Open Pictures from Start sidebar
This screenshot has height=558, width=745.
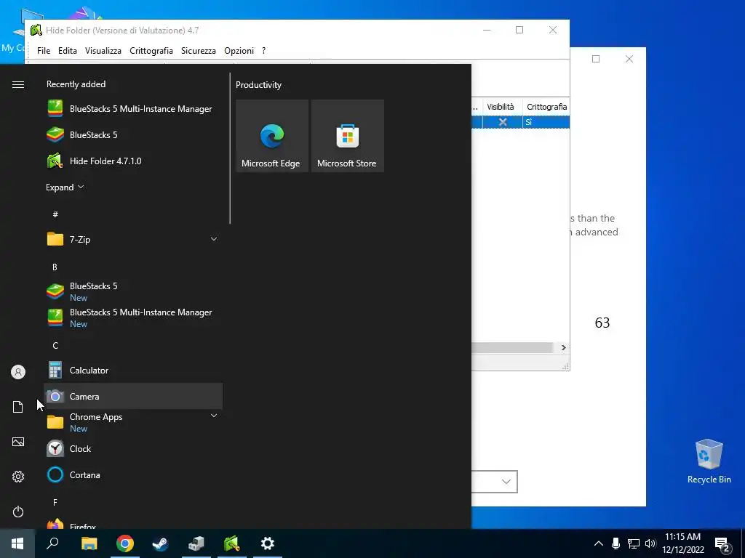(18, 442)
